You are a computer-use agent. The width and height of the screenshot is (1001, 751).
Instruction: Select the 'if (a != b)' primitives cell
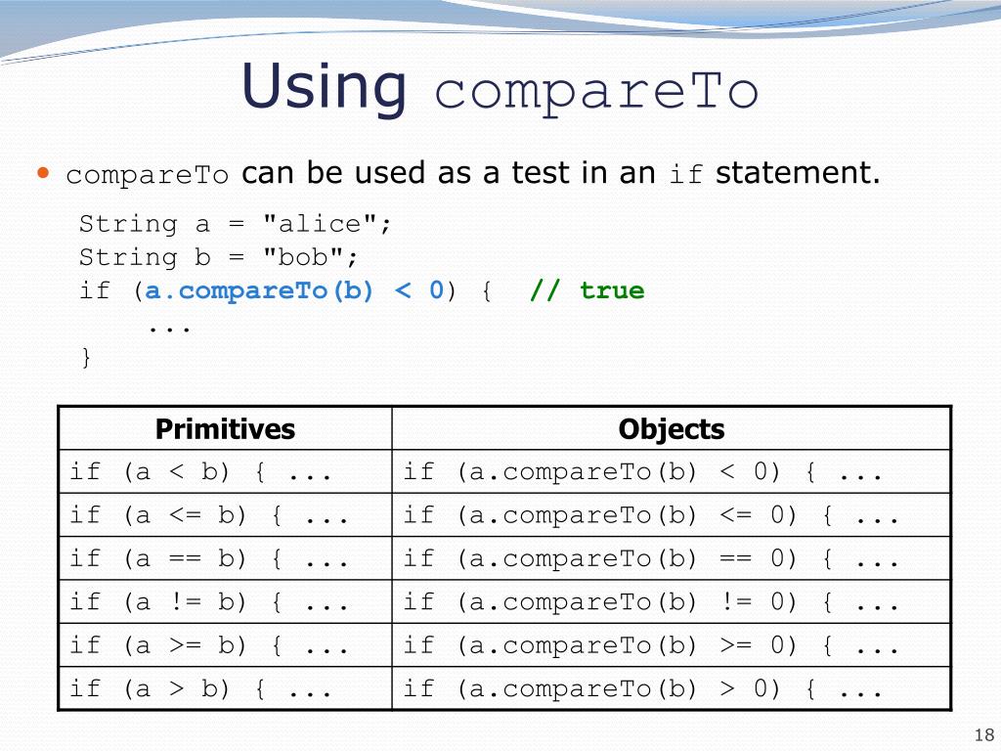[225, 602]
